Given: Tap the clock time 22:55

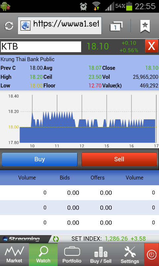Looking at the screenshot, I should [145, 6].
